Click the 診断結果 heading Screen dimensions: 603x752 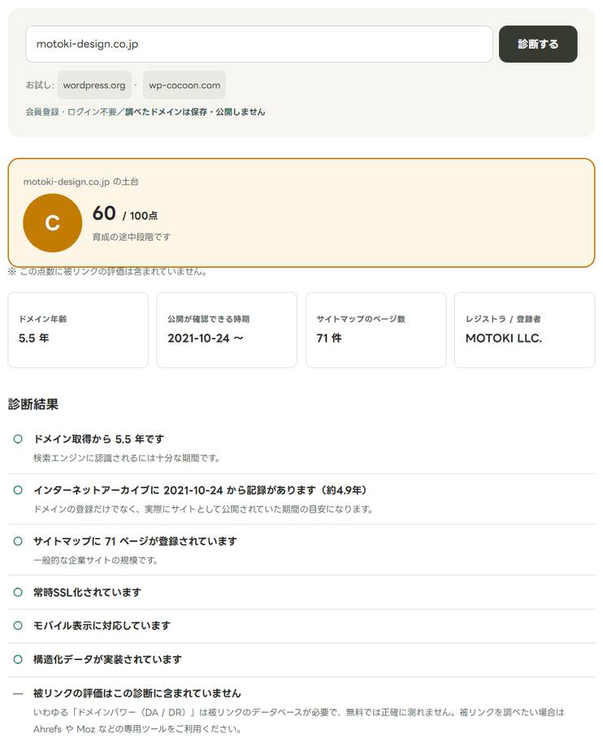click(33, 404)
